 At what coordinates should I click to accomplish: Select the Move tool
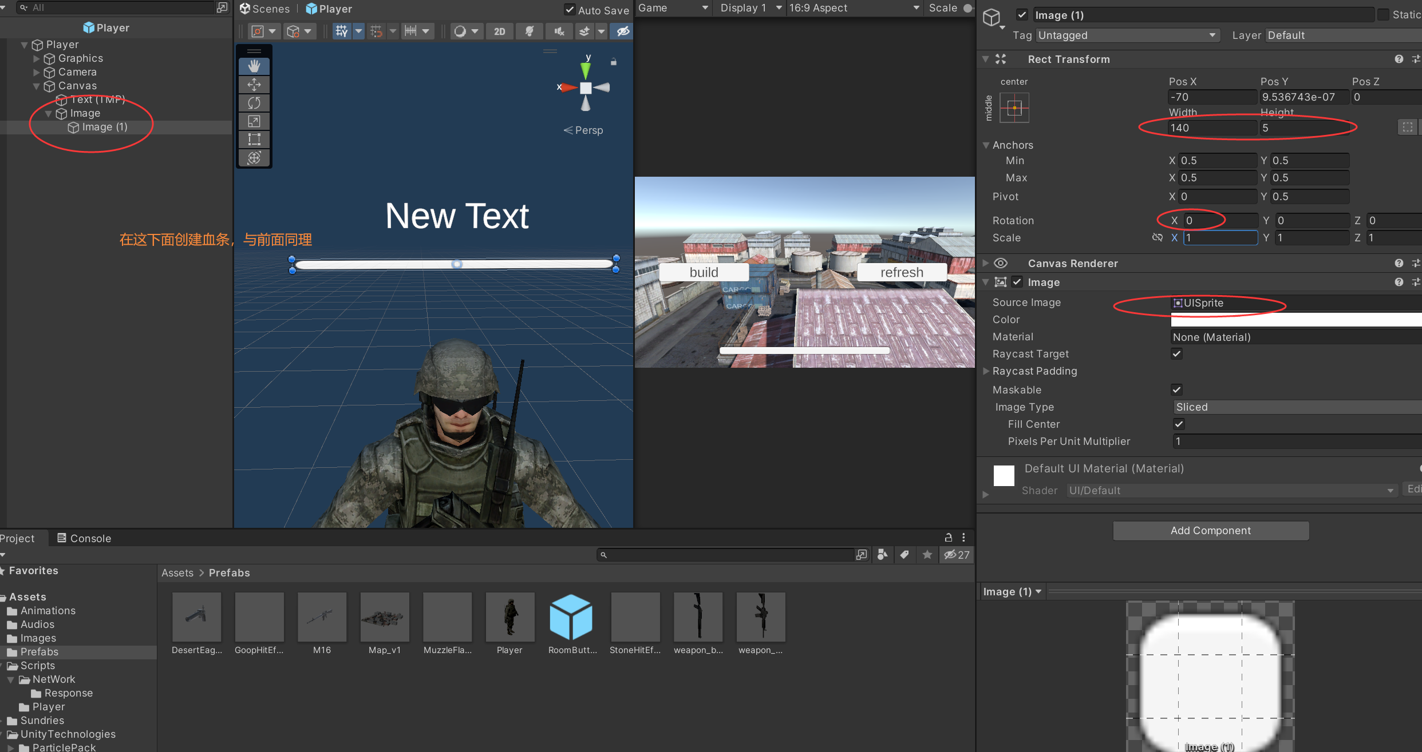coord(254,85)
